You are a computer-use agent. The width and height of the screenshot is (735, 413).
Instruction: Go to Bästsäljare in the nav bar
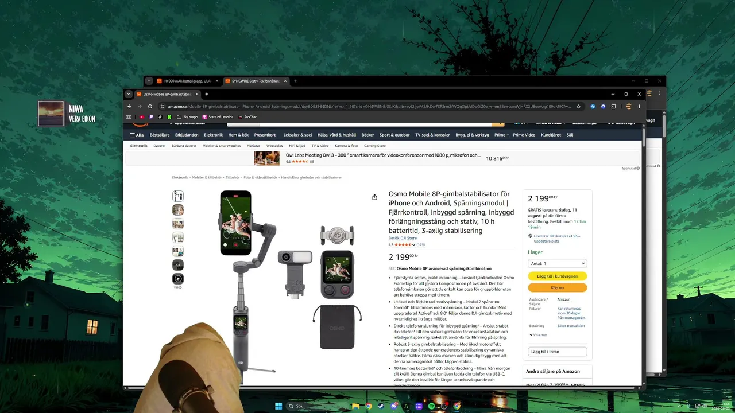pyautogui.click(x=160, y=135)
